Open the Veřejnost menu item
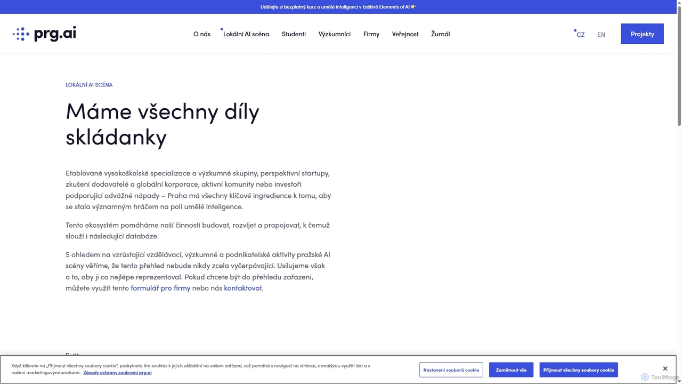The height and width of the screenshot is (384, 682). click(x=405, y=34)
